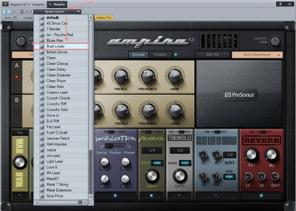Toggle the Modulation pedal footswitch
The image size is (296, 211).
tap(115, 196)
